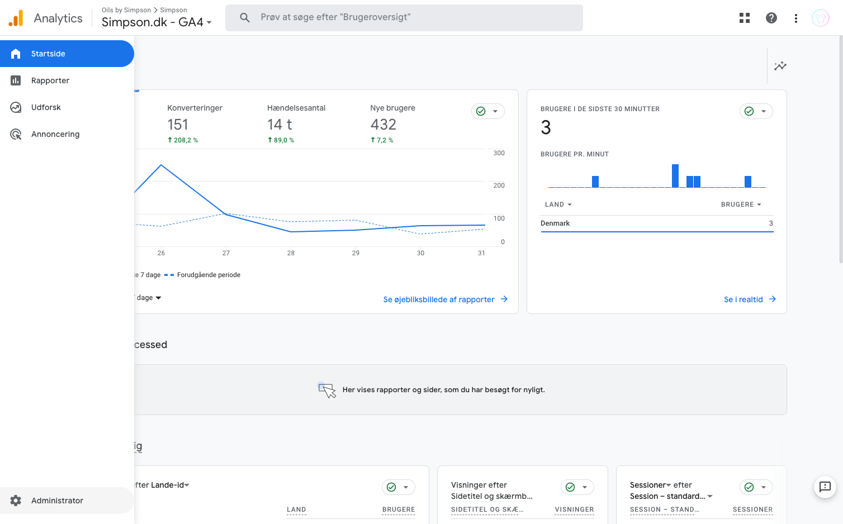Screen dimensions: 843x524
Task: Open data quality indicator on Lande-id card
Action: (x=399, y=487)
